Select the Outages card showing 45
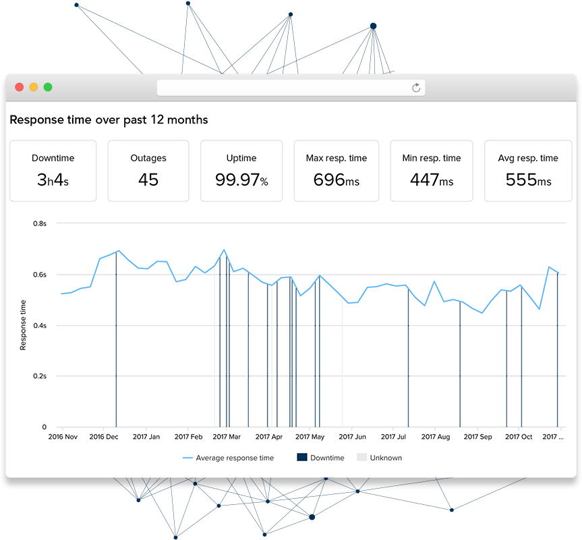Image resolution: width=582 pixels, height=540 pixels. point(148,170)
